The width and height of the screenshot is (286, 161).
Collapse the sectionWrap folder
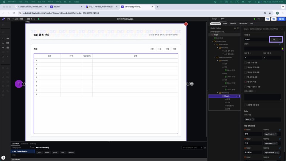(x=215, y=44)
